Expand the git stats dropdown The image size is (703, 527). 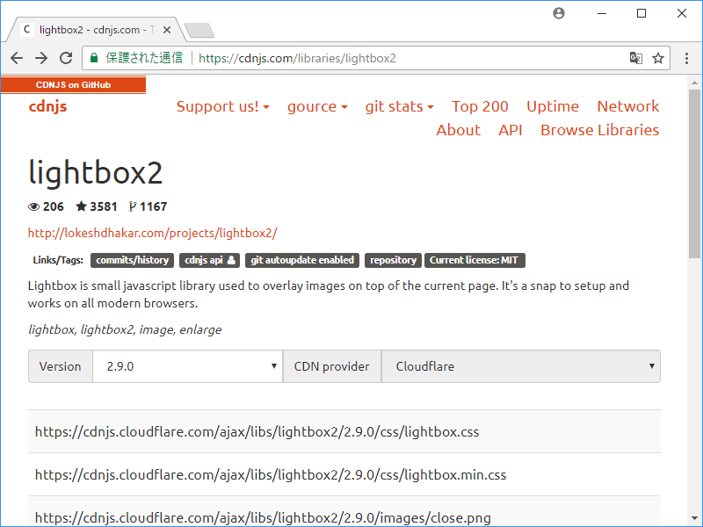point(399,106)
